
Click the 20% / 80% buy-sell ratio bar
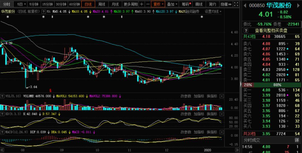[x=271, y=85]
